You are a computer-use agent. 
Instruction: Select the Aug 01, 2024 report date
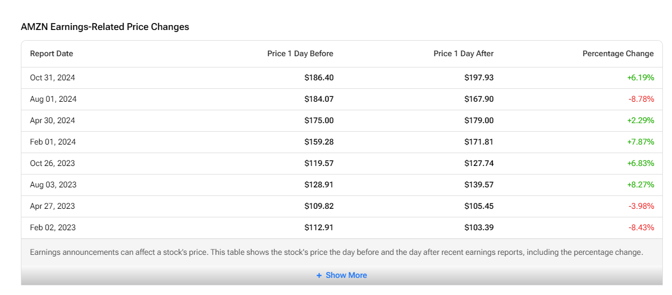click(x=53, y=99)
